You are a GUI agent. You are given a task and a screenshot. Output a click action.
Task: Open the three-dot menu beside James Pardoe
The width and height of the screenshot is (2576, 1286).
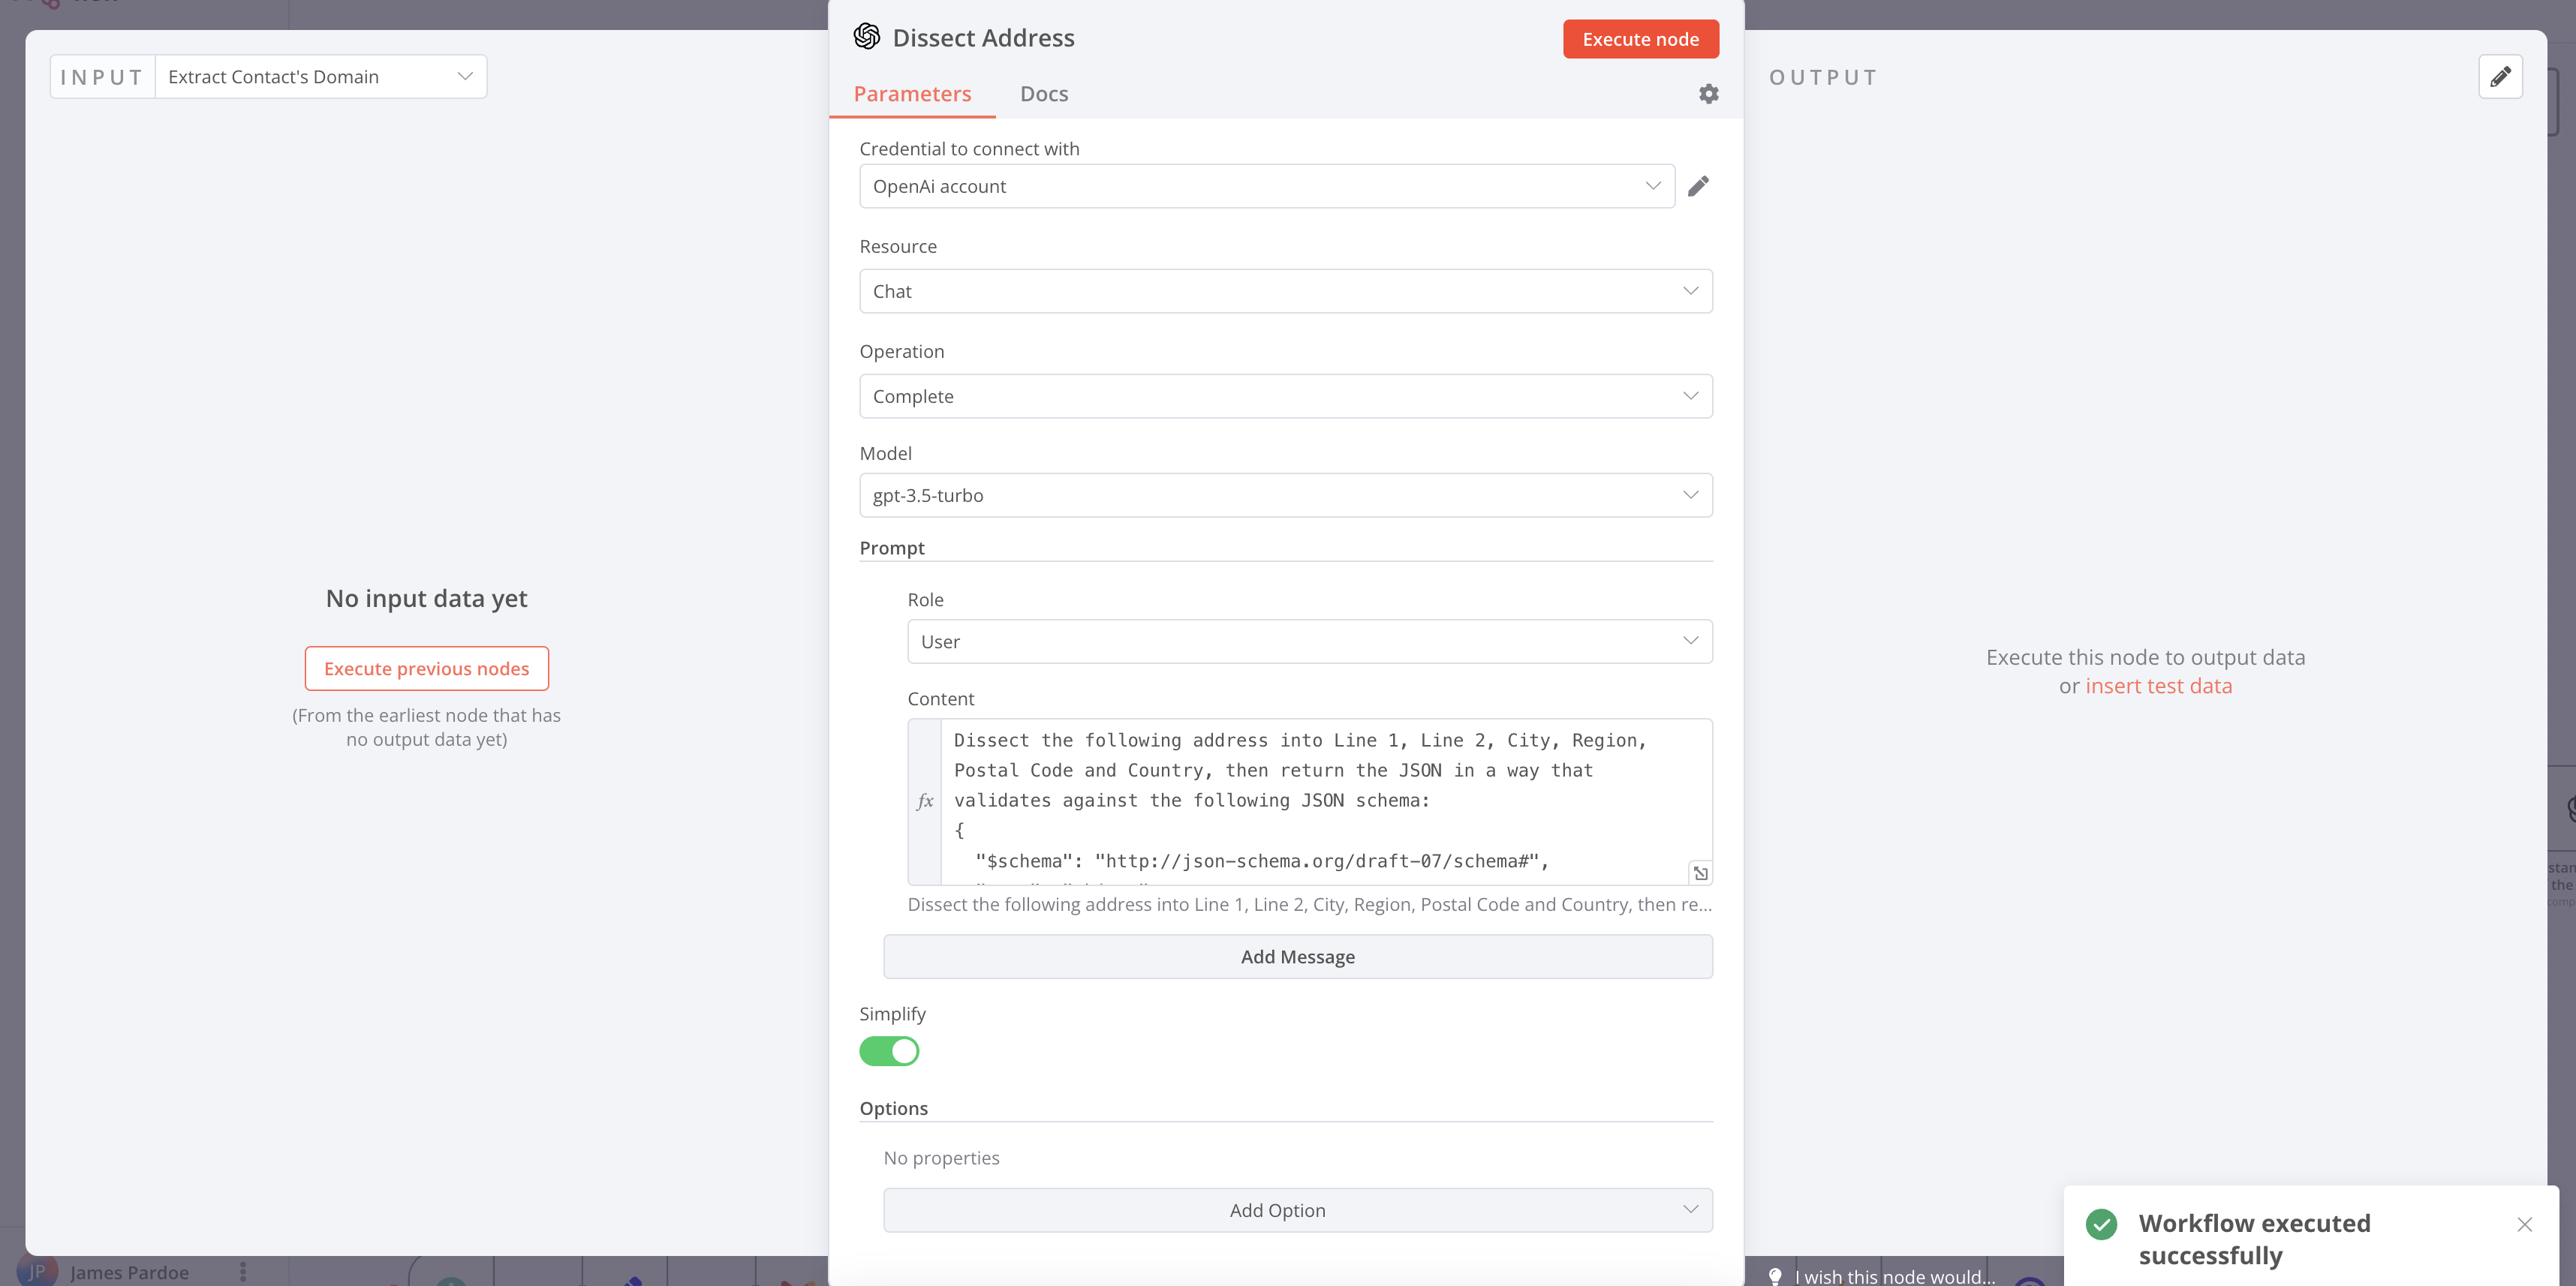coord(243,1271)
